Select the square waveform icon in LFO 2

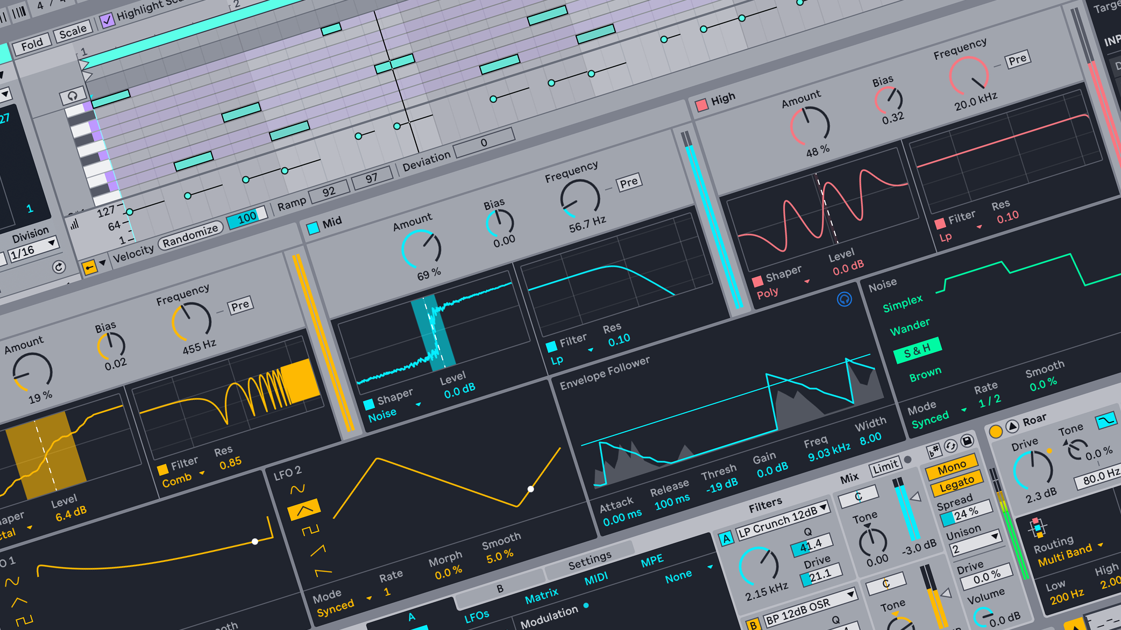tap(310, 531)
